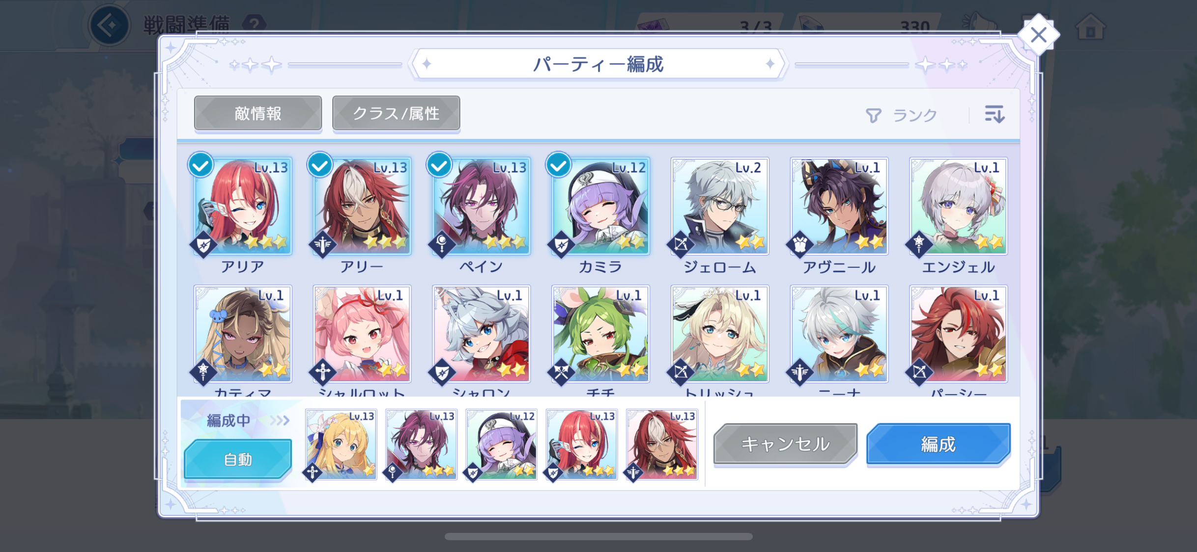Uncheck アリー selection checkmark
The height and width of the screenshot is (552, 1197).
pos(320,165)
